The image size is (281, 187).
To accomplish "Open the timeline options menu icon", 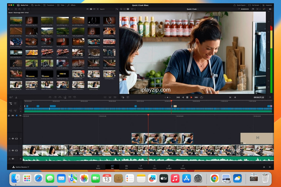I will tap(270, 97).
